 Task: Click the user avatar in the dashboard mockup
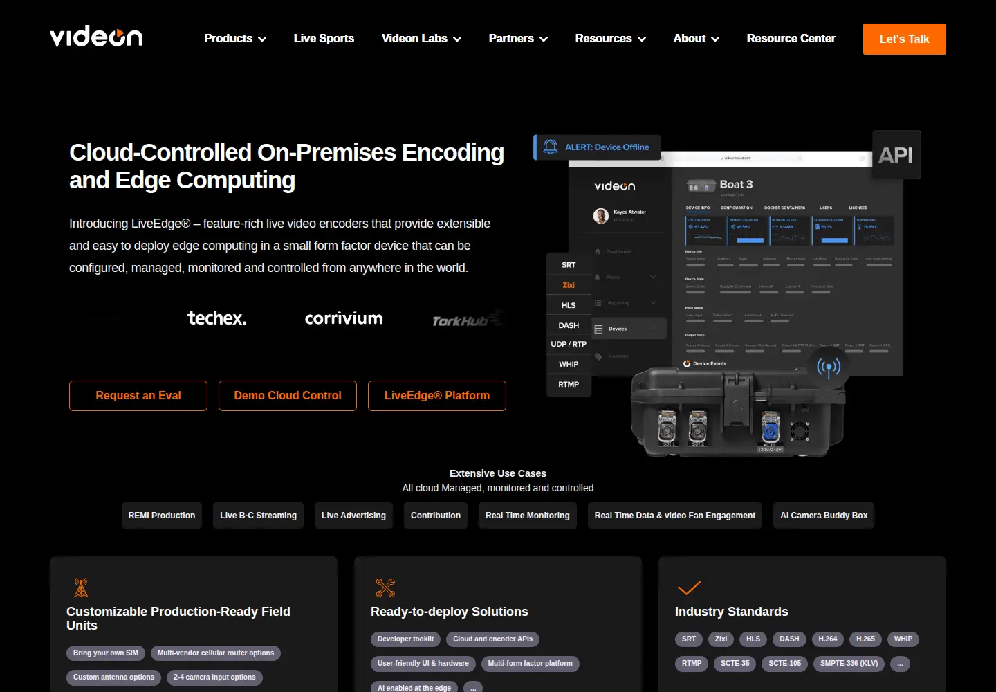(601, 216)
